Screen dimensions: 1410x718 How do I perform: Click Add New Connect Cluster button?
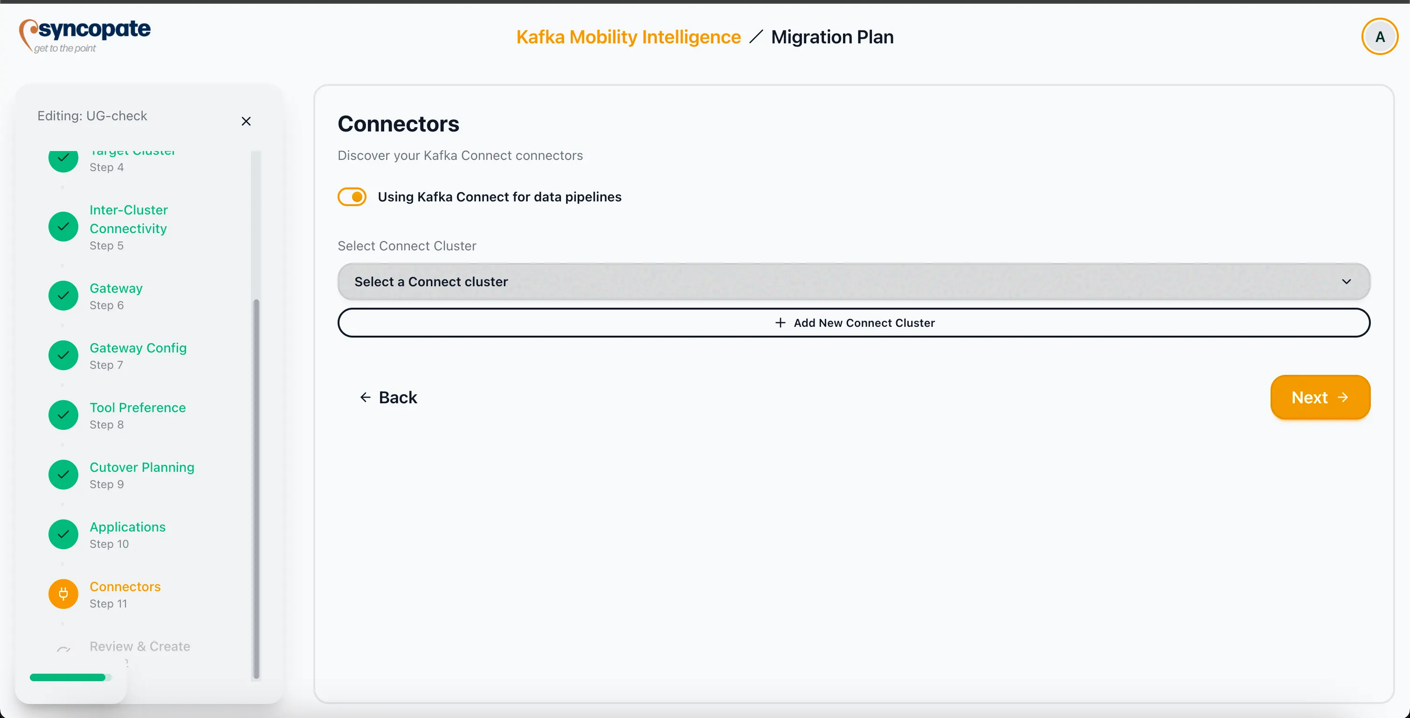[x=853, y=323]
